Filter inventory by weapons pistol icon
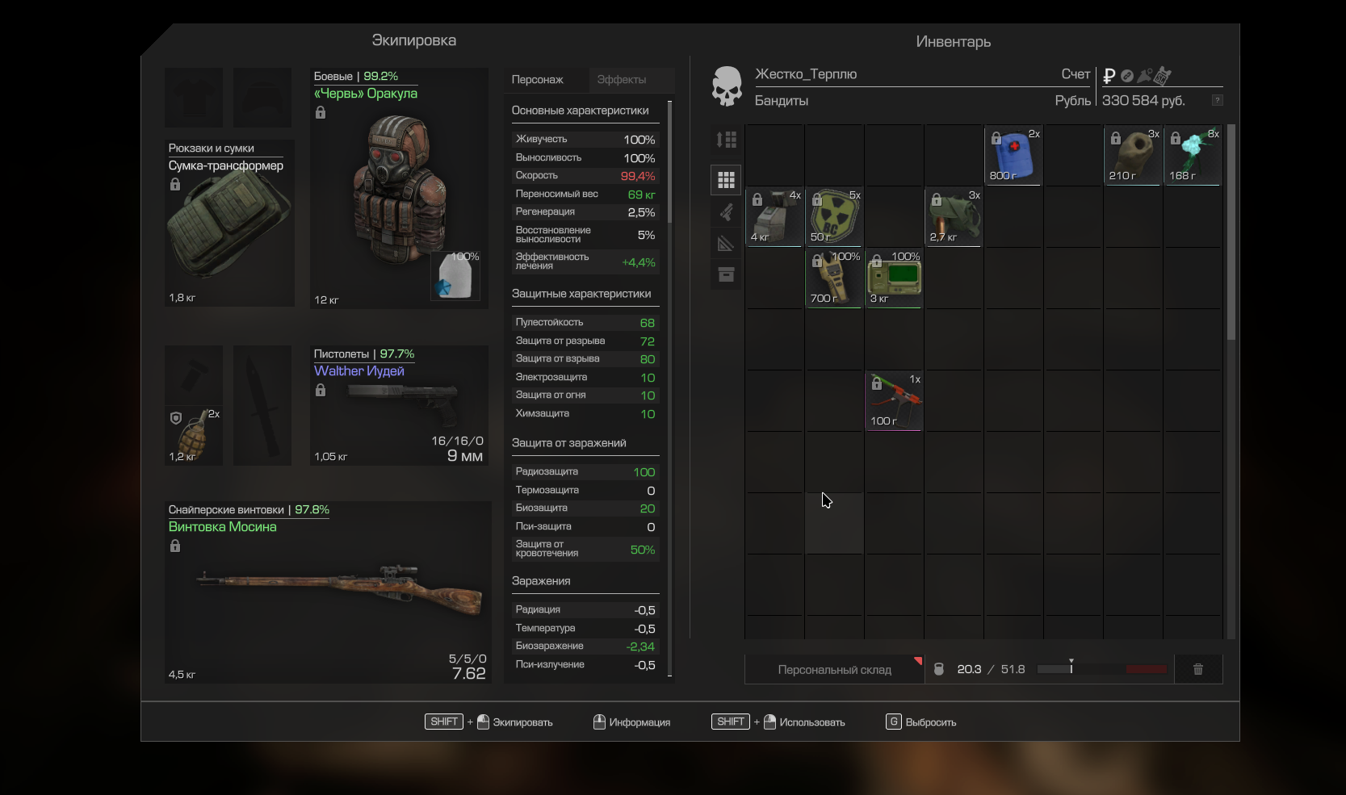 [x=726, y=212]
